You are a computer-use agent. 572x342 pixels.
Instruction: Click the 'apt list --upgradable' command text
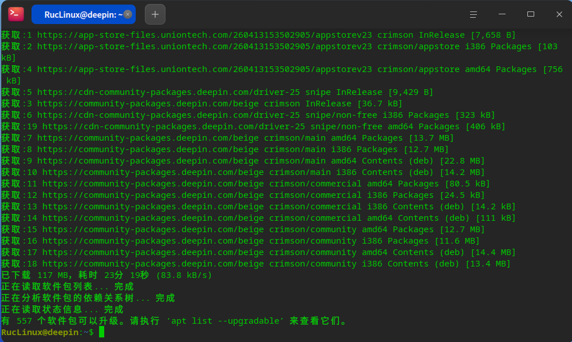pos(225,321)
